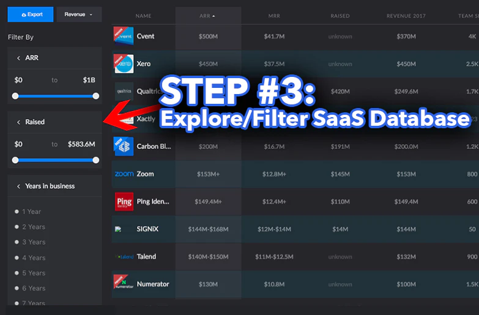Click Ping Identity's $149.4M+ ARR cell
Image resolution: width=479 pixels, height=315 pixels.
pyautogui.click(x=209, y=201)
